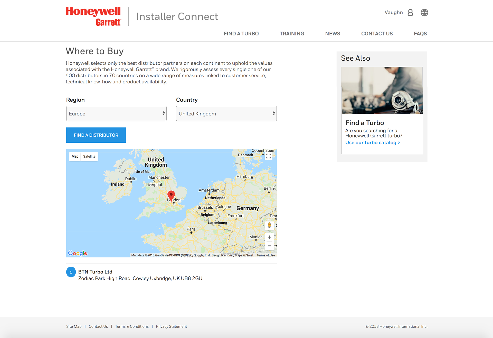The image size is (493, 338).
Task: Go to News menu item
Action: coord(333,34)
